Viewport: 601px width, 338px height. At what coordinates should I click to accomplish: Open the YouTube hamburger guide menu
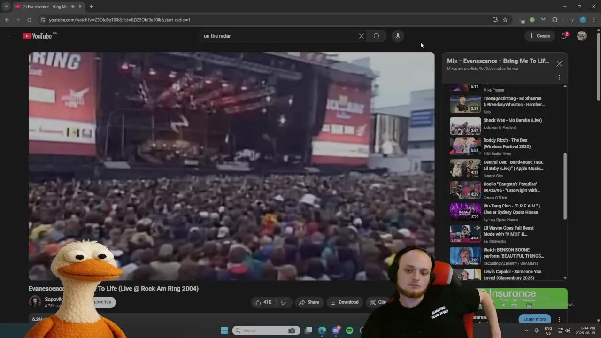coord(11,36)
